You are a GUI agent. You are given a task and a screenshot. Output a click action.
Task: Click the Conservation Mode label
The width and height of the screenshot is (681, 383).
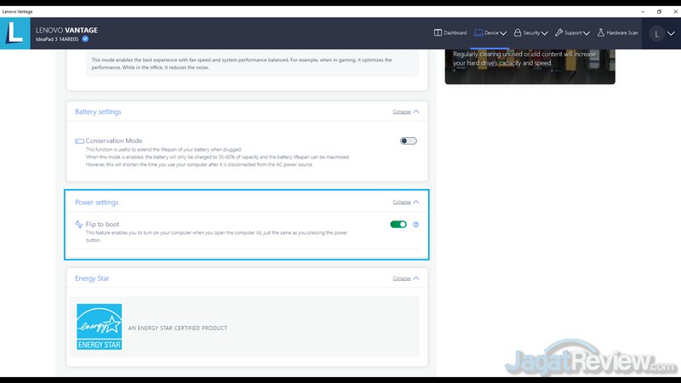click(x=114, y=140)
